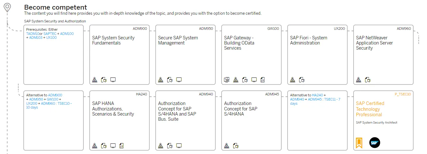Open the SAPTEC prerequisite link
Viewport: 427px width, 154px height.
click(50, 34)
